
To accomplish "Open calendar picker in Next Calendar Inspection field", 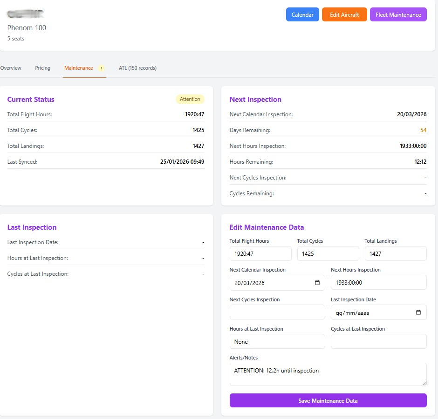I will coord(317,283).
